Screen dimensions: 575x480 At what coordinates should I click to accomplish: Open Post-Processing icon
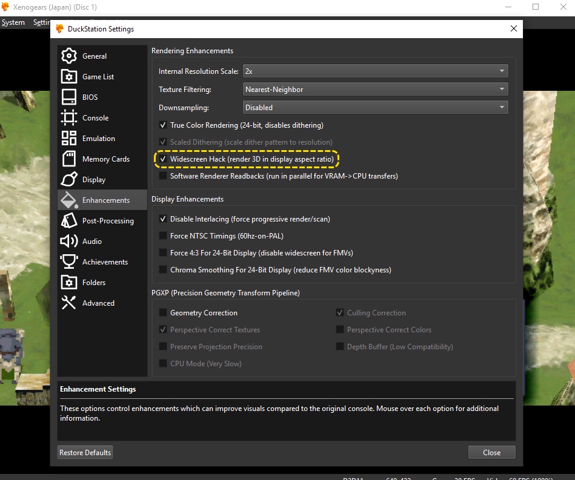69,220
